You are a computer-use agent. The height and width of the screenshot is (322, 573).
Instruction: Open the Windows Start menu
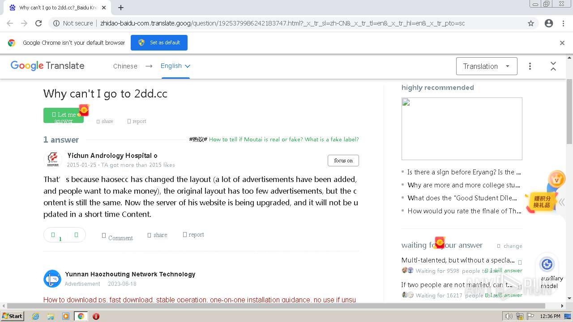point(13,316)
